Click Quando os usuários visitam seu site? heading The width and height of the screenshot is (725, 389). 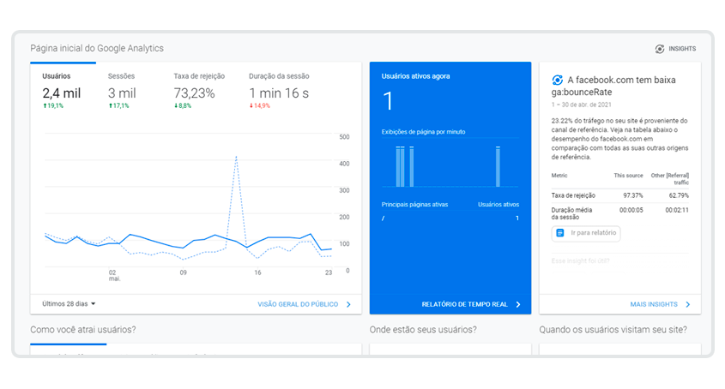point(613,329)
